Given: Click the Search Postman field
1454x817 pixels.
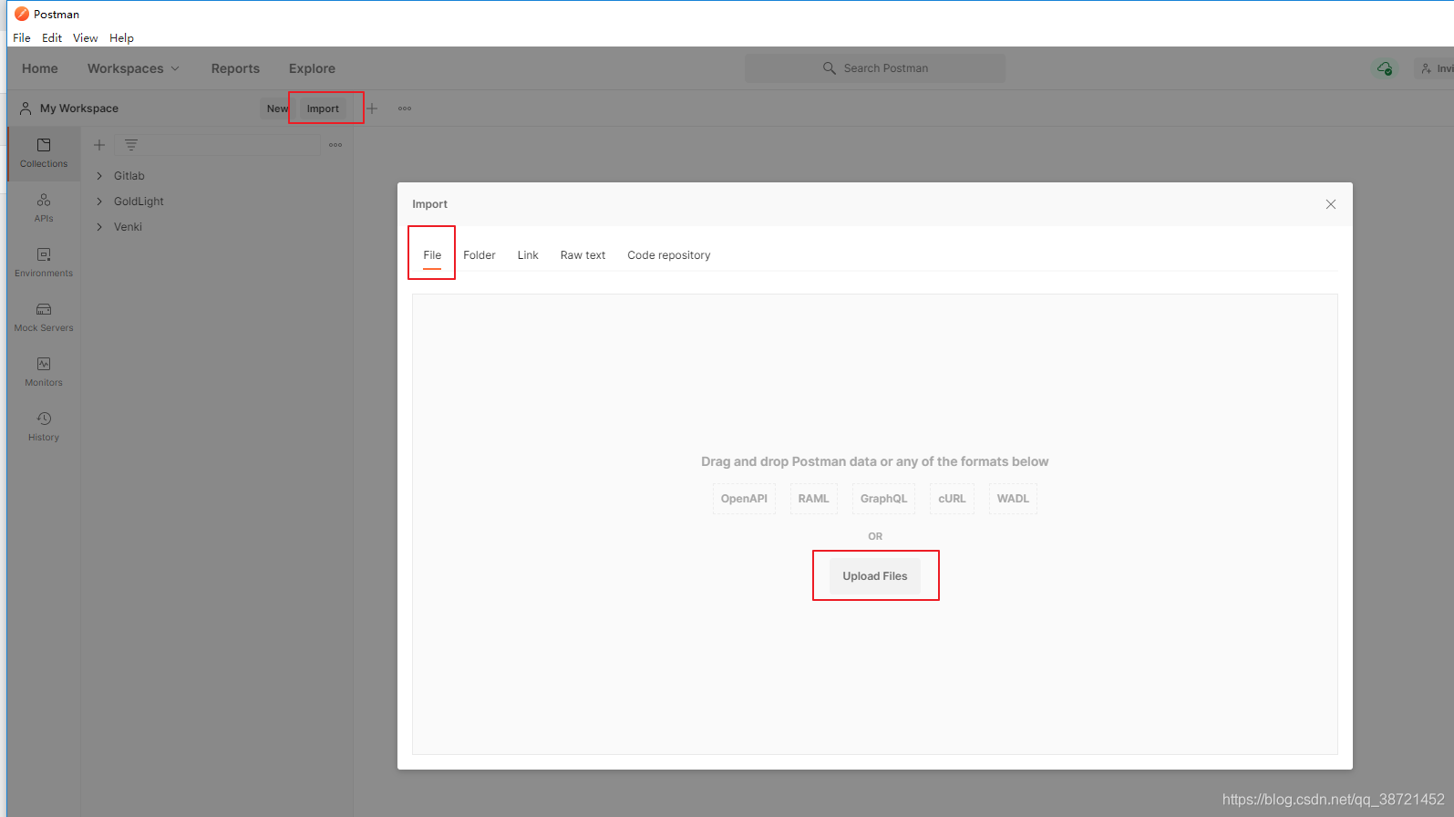Looking at the screenshot, I should [875, 68].
